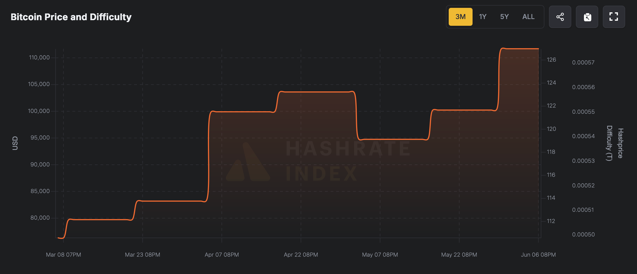The image size is (637, 274).
Task: Click the Jun 06 08PM date label
Action: (538, 255)
